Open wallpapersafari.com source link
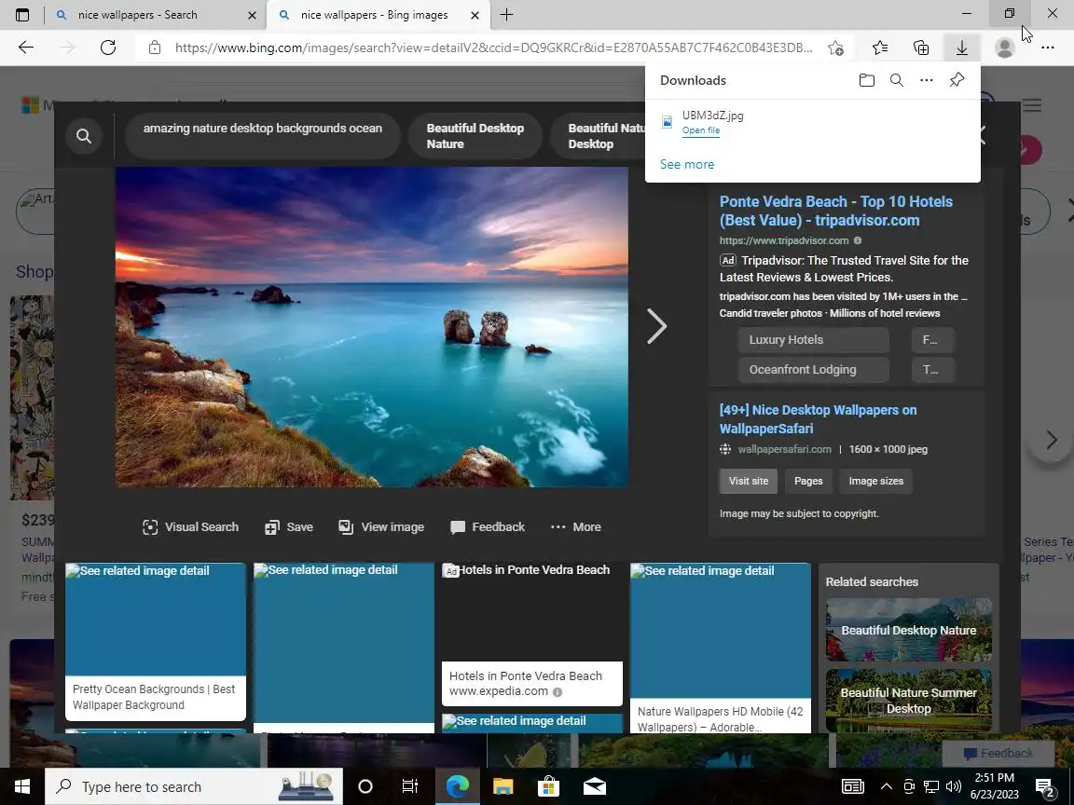Screen dimensions: 1074x805 pos(784,449)
